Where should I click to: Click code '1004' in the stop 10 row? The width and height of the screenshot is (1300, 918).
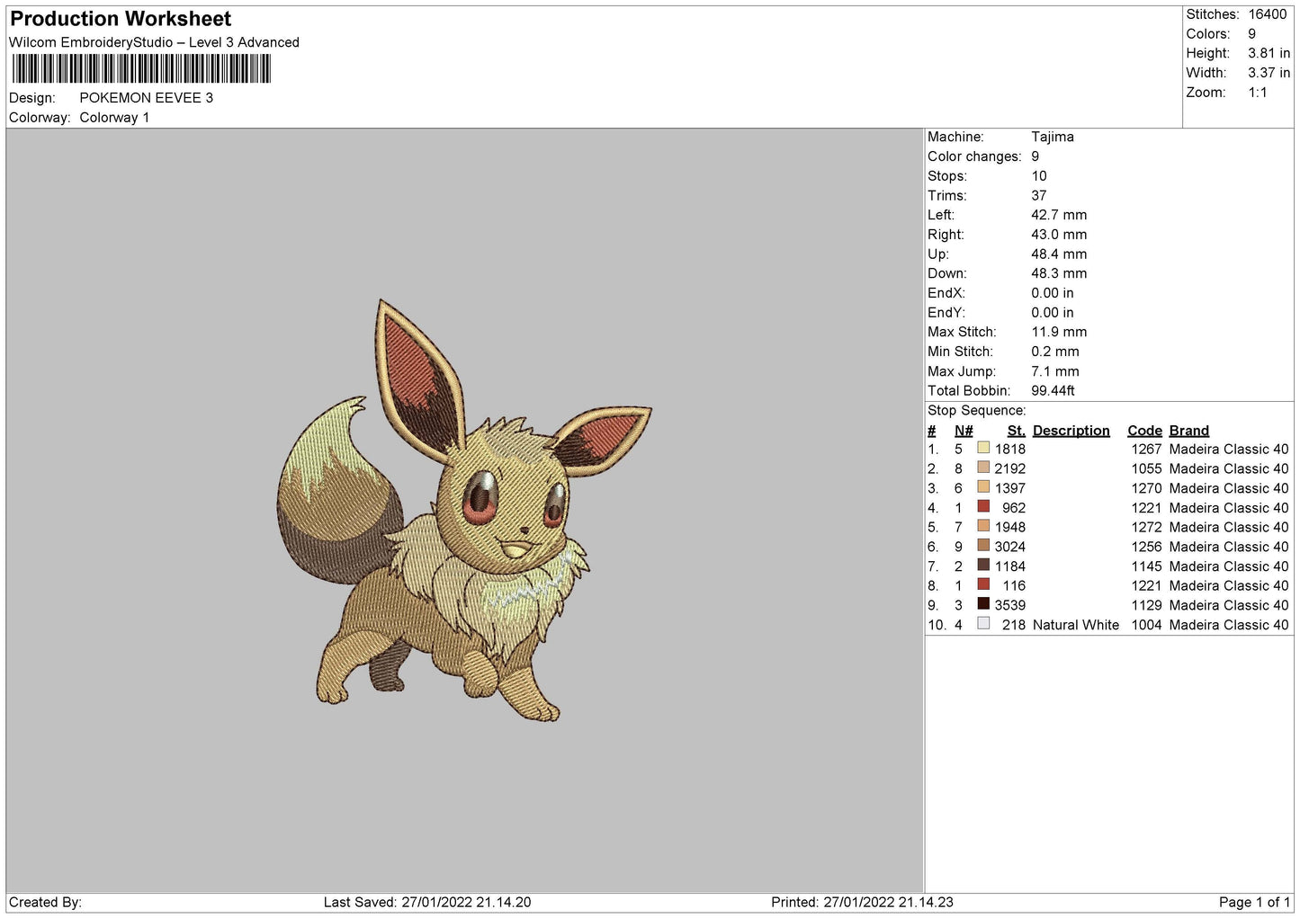pyautogui.click(x=1146, y=625)
